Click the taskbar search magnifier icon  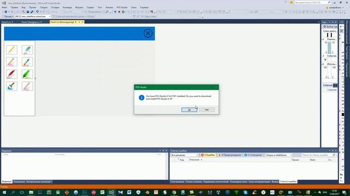(x=13, y=192)
